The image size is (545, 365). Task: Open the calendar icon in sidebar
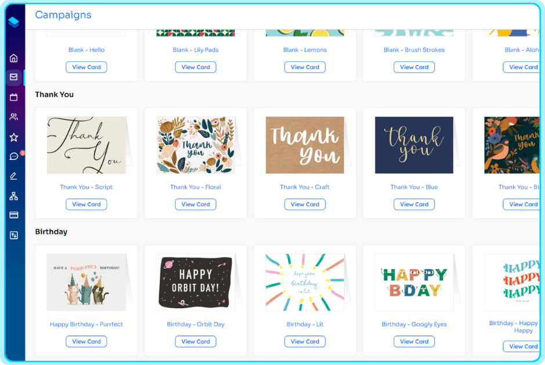[13, 97]
